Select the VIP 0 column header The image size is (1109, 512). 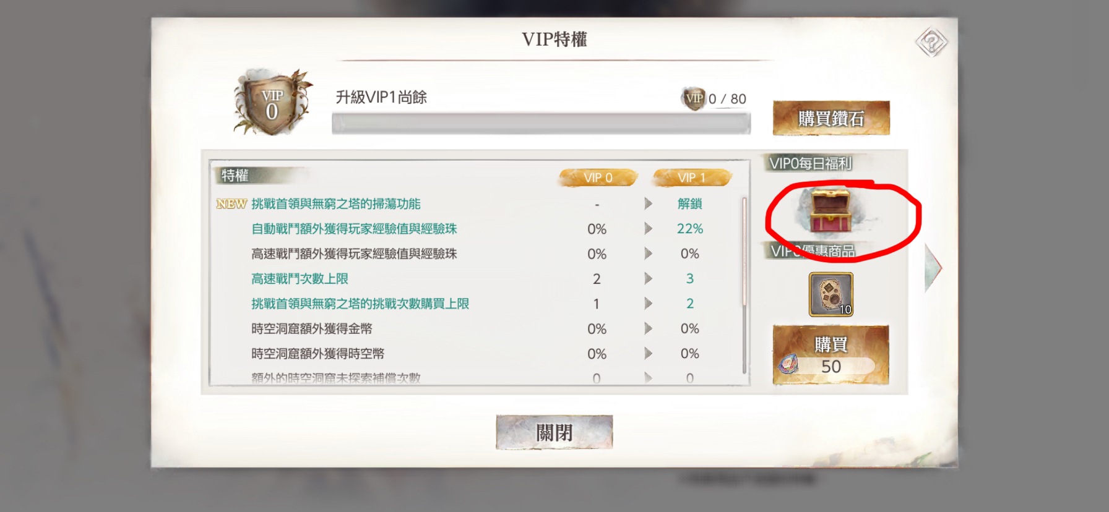coord(598,177)
